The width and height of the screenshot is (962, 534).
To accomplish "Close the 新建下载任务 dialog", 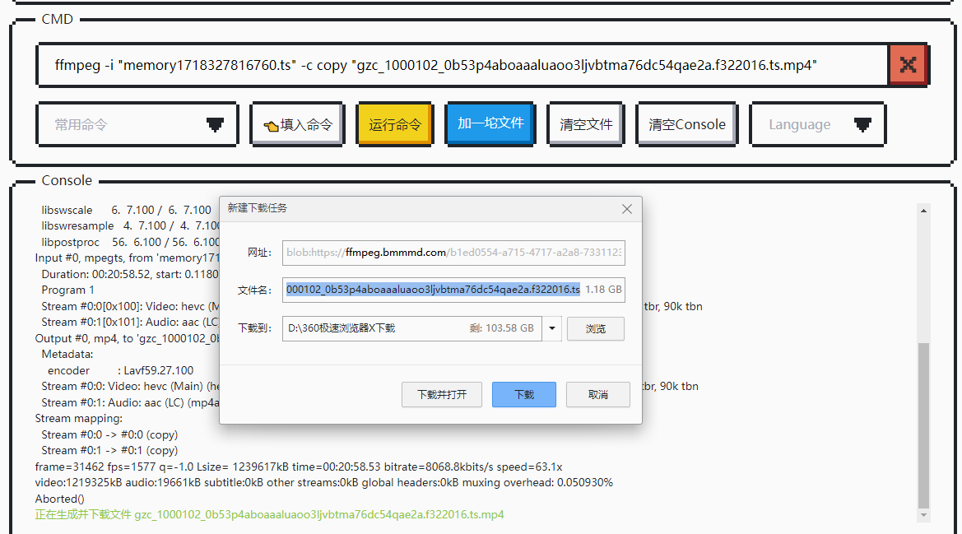I will (x=627, y=209).
